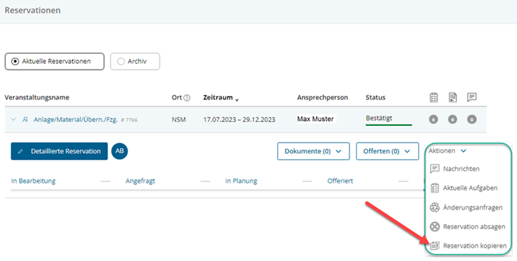Click the In Planung progress step

point(241,181)
